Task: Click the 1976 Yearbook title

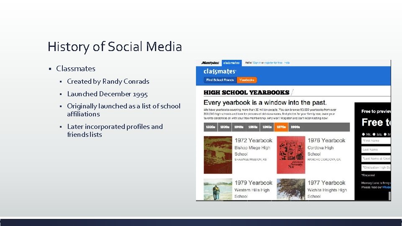Action: [x=326, y=141]
